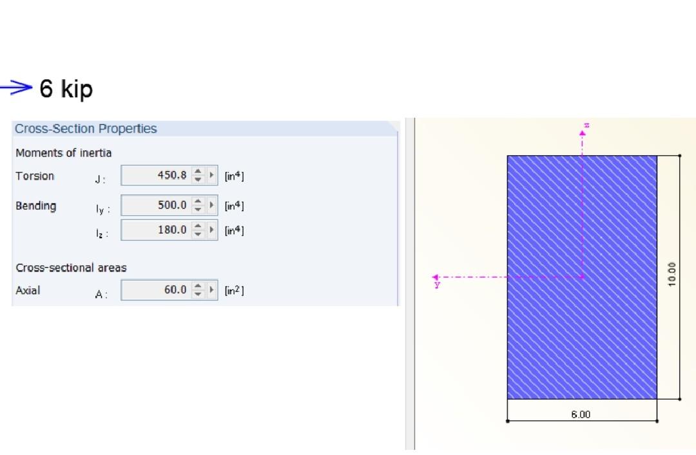Image resolution: width=696 pixels, height=455 pixels.
Task: Select the 6.00 width dimension label
Action: click(581, 414)
